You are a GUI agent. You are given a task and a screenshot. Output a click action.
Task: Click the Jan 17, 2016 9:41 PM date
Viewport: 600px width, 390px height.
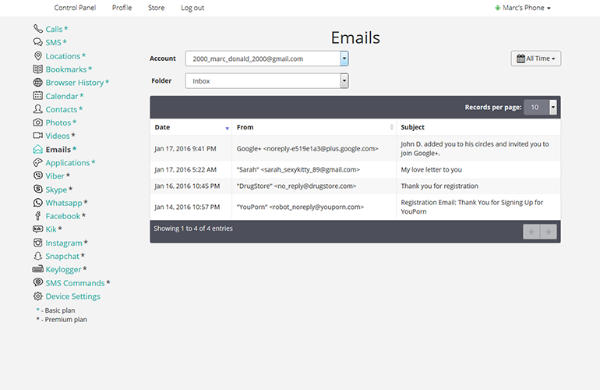pyautogui.click(x=185, y=149)
